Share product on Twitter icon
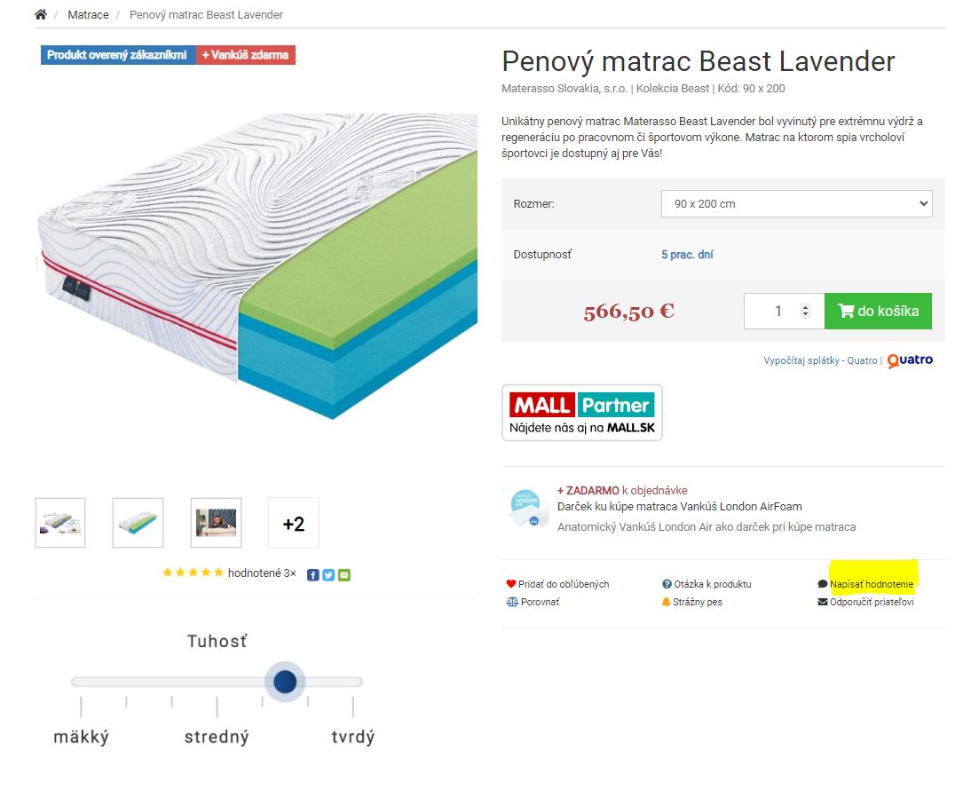 click(328, 575)
